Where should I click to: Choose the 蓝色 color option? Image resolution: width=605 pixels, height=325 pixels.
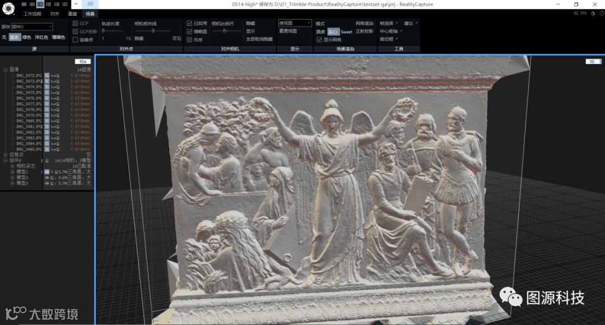(x=14, y=37)
